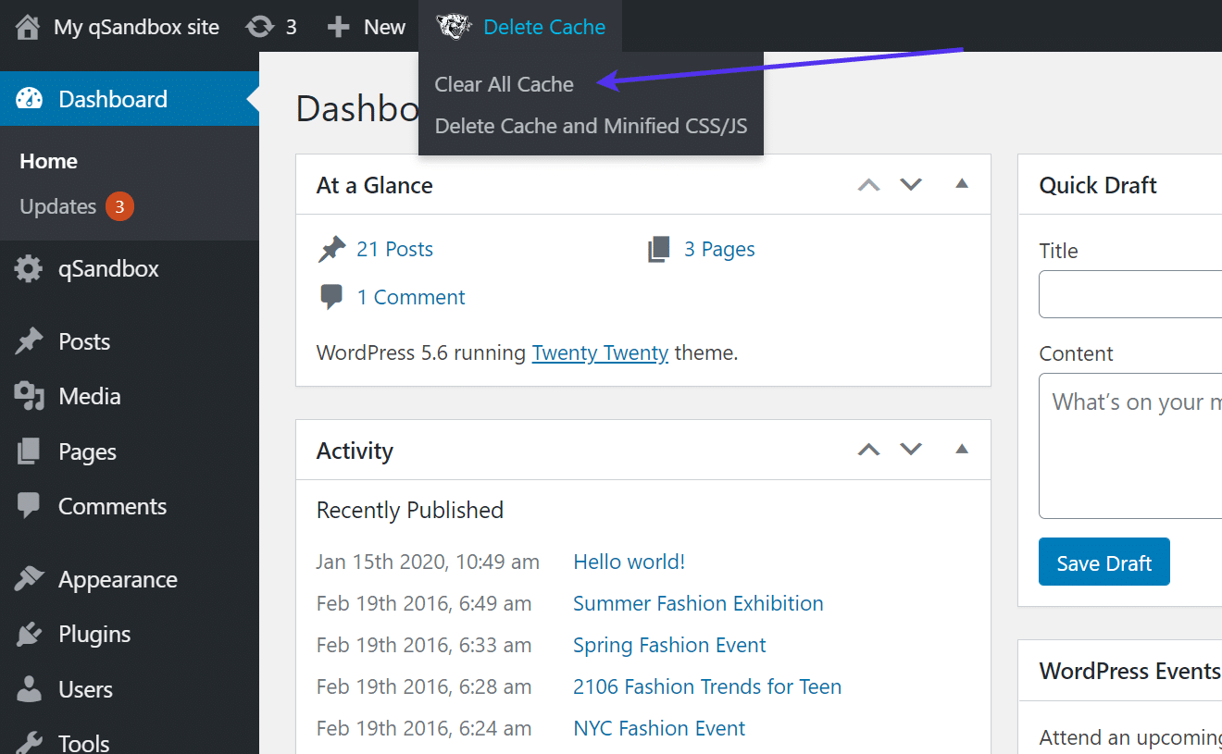Screen dimensions: 1222x754
Task: Click the Twenty Twenty theme link
Action: coord(600,352)
